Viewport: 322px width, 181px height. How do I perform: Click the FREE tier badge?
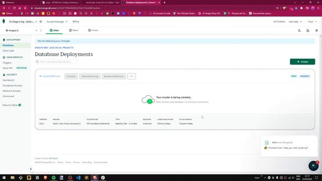(294, 76)
